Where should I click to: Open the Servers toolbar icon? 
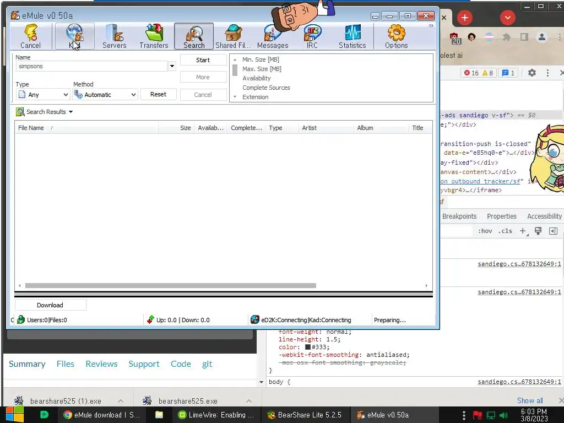[115, 36]
